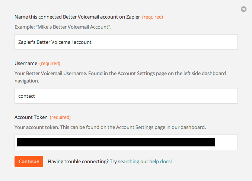Select the Username input containing contact
The image size is (252, 181).
(x=126, y=96)
